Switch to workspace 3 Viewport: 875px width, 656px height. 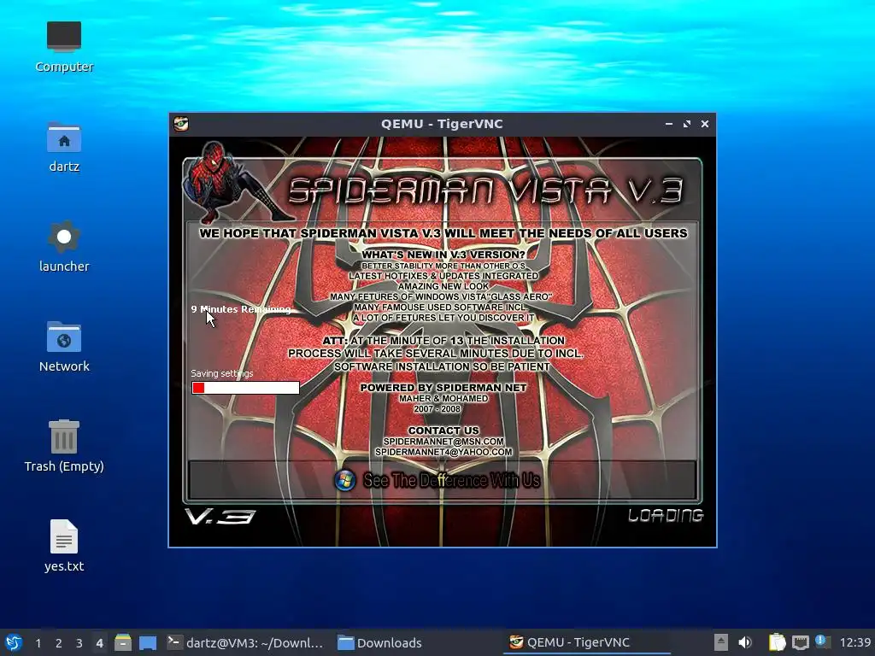click(79, 643)
